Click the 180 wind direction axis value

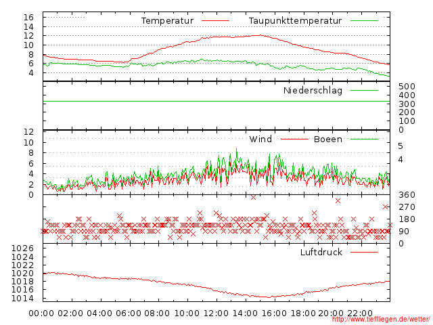(407, 219)
